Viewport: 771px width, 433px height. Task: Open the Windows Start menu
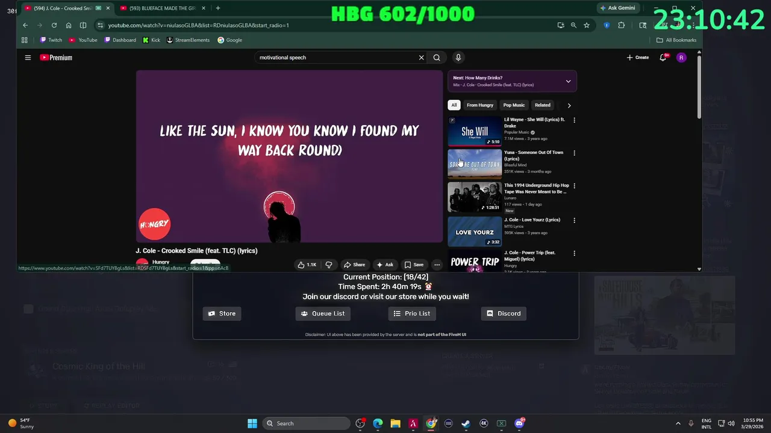(252, 423)
